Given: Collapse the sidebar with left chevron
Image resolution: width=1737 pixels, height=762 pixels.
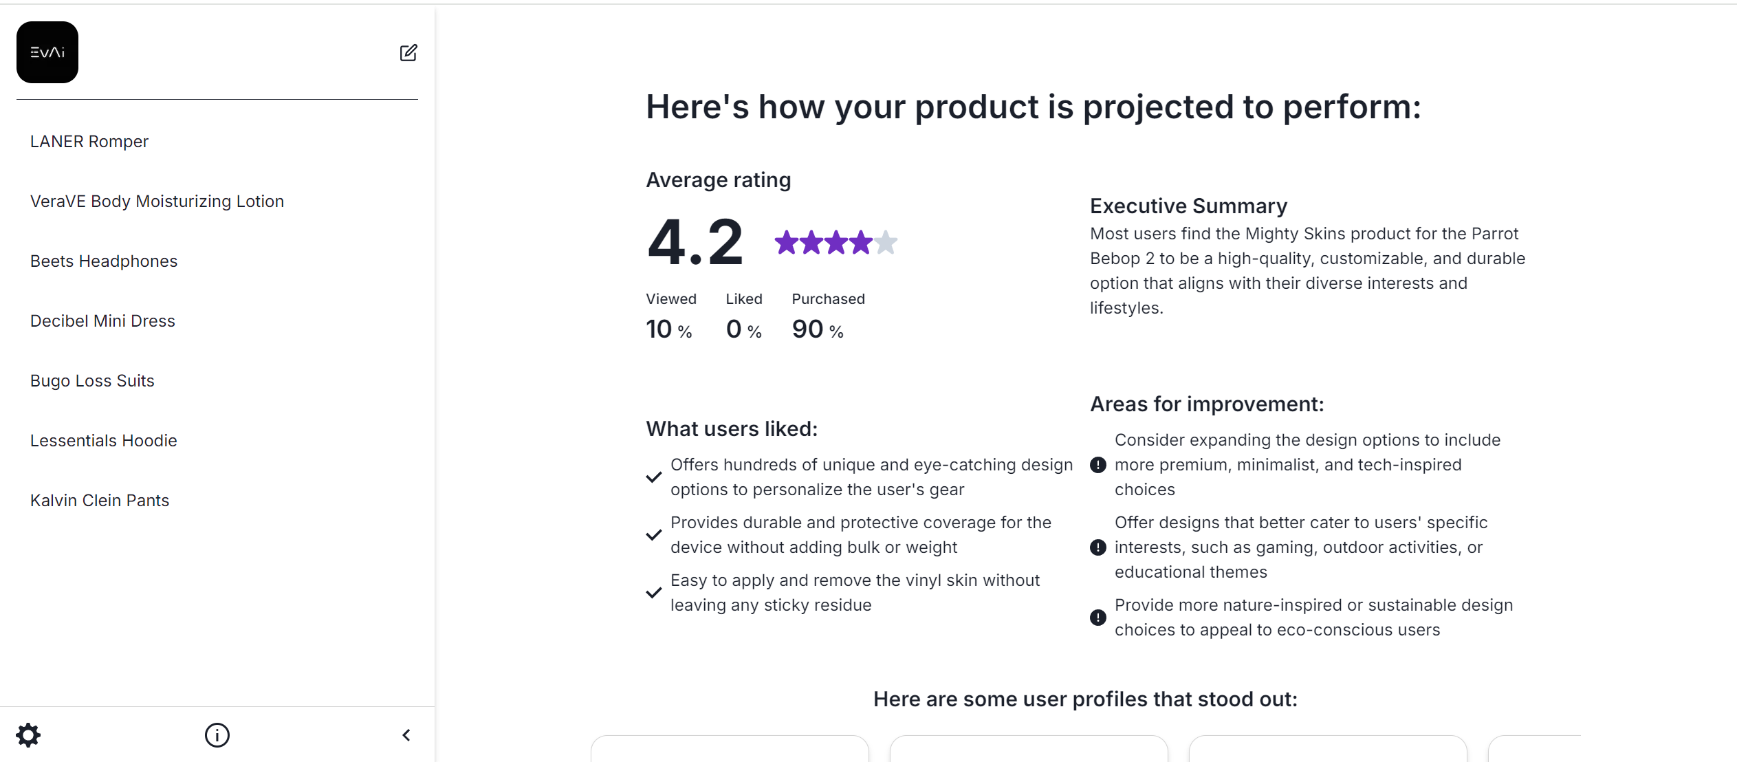Looking at the screenshot, I should pos(406,735).
